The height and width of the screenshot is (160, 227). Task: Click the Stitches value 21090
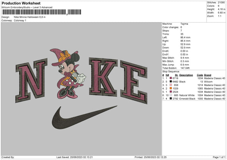click(x=221, y=3)
